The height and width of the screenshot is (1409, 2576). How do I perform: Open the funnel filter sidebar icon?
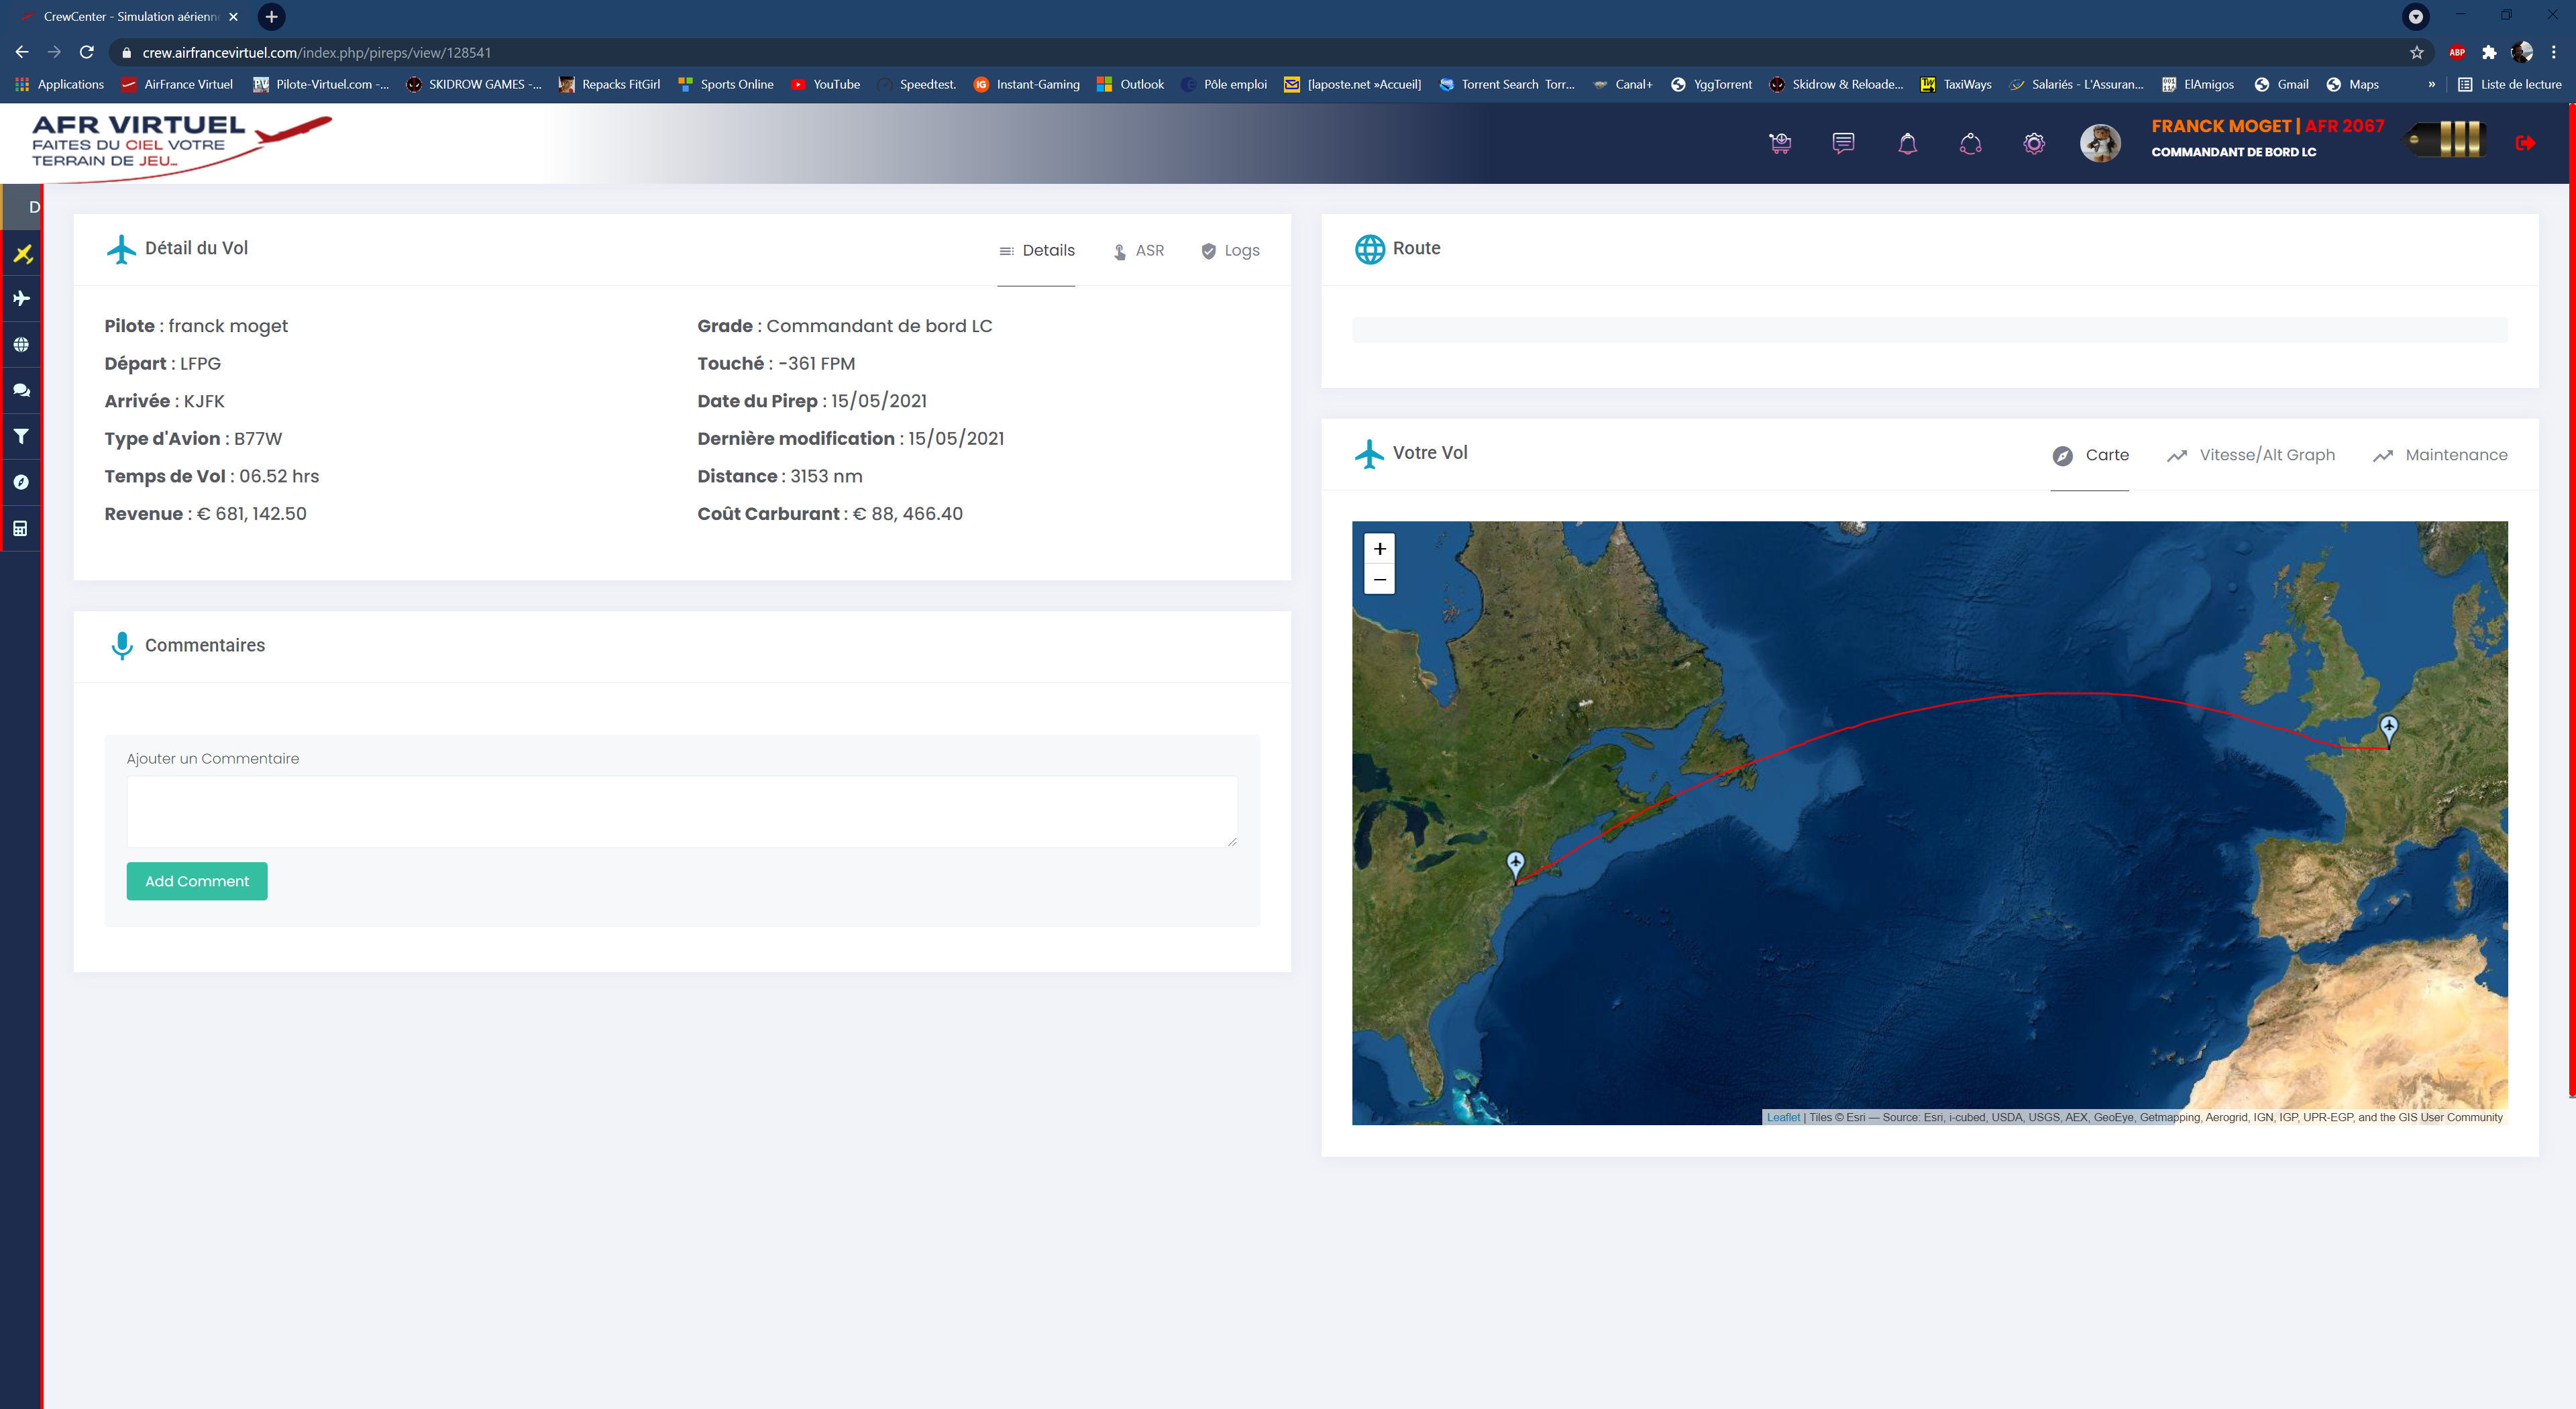[x=21, y=436]
